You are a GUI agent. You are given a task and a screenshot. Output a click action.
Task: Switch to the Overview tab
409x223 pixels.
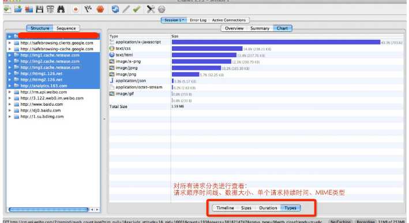click(x=234, y=28)
